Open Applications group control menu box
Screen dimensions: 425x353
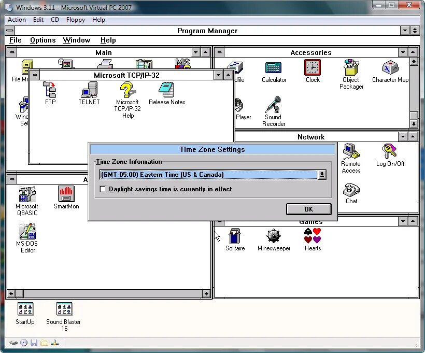pos(12,179)
